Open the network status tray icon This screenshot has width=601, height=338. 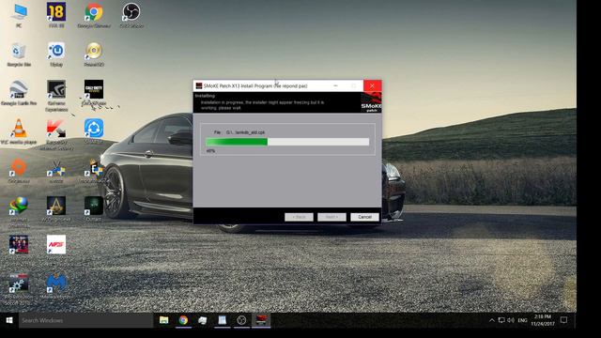coord(501,320)
